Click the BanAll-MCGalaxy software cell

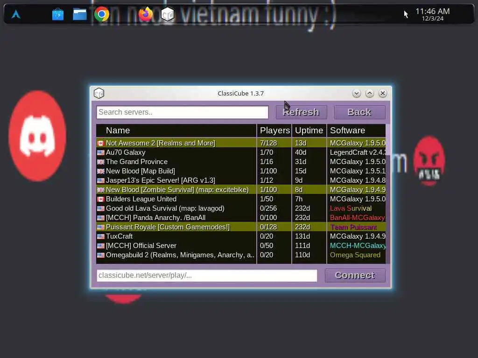[357, 218]
